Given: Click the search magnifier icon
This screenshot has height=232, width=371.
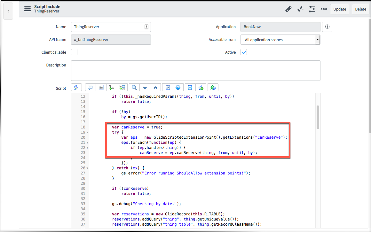Looking at the screenshot, I should [134, 88].
